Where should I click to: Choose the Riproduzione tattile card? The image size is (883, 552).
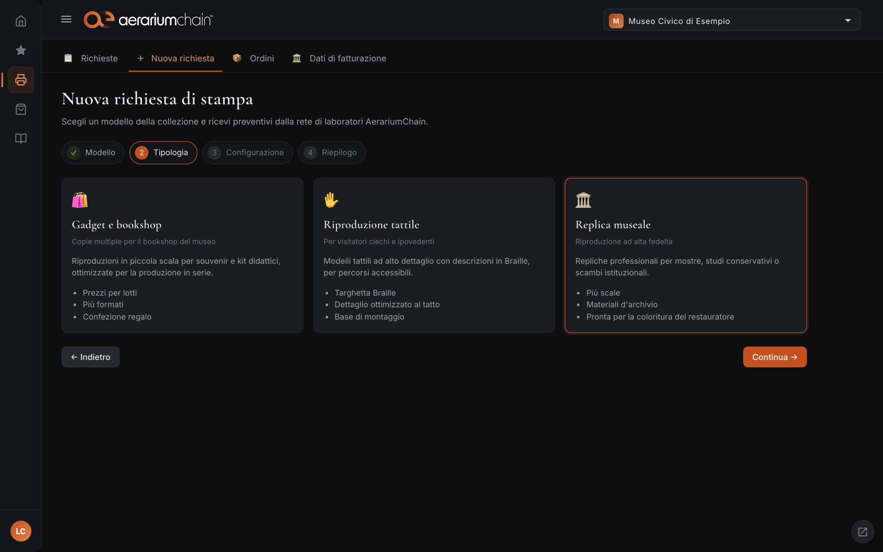click(x=434, y=255)
